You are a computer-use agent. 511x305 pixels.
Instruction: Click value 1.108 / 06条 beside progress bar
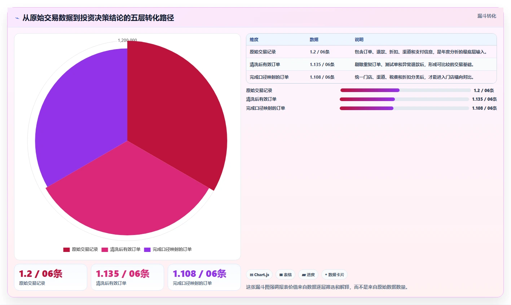tap(484, 108)
